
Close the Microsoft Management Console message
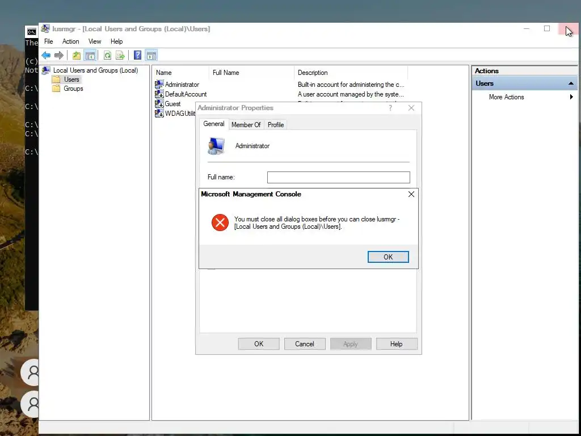[411, 194]
